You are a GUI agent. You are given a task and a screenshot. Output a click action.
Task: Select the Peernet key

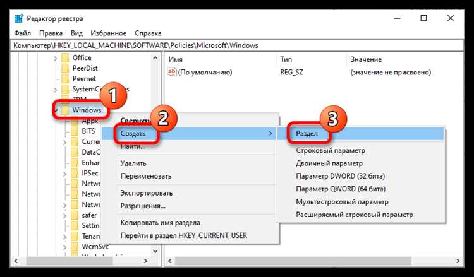pos(84,79)
